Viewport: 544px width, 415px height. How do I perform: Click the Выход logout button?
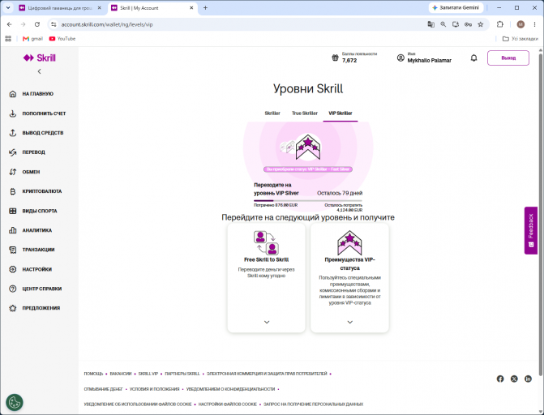tap(508, 58)
